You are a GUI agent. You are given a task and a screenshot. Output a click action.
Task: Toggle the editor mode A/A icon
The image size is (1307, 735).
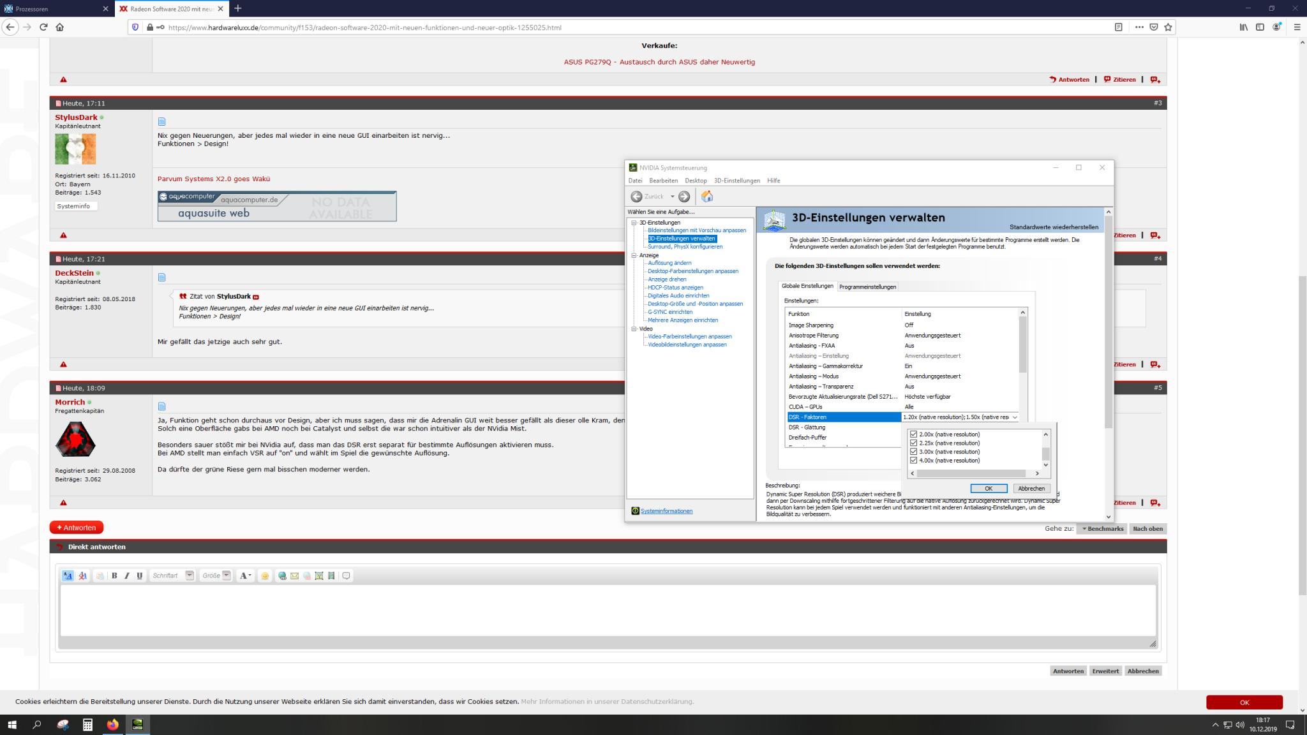pyautogui.click(x=68, y=575)
